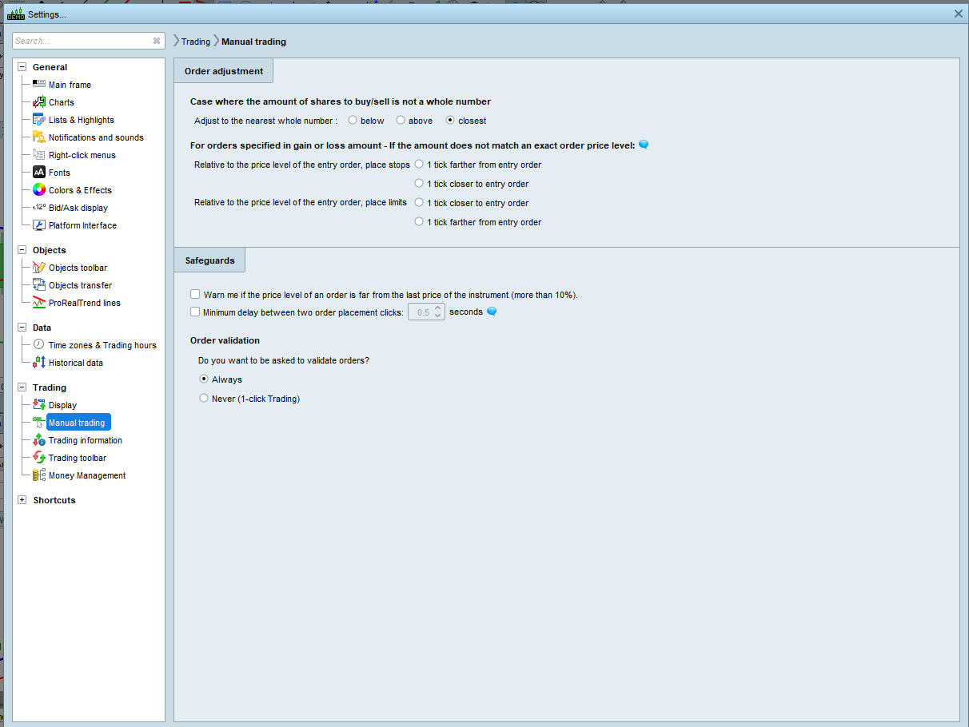Close the Settings window
The width and height of the screenshot is (969, 727).
(x=959, y=14)
